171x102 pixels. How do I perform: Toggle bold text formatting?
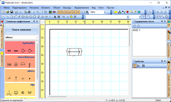[x=143, y=17]
